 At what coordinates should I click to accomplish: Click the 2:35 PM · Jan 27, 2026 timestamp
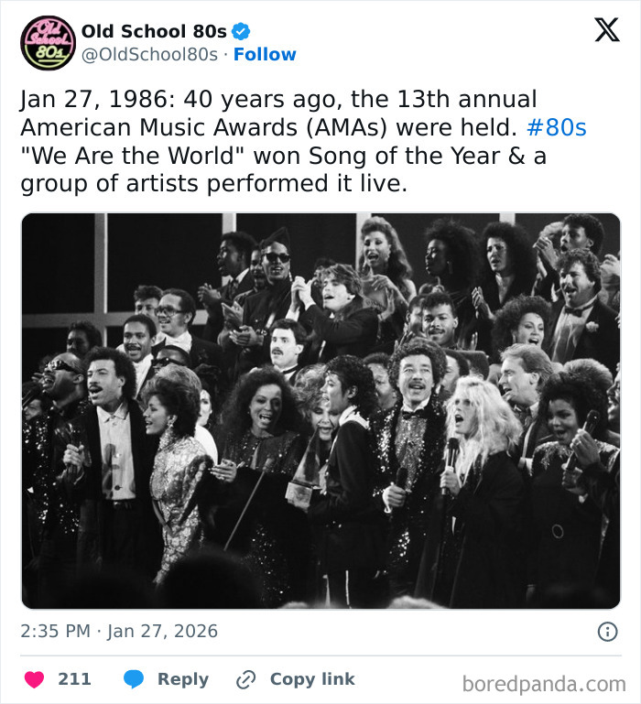119,631
